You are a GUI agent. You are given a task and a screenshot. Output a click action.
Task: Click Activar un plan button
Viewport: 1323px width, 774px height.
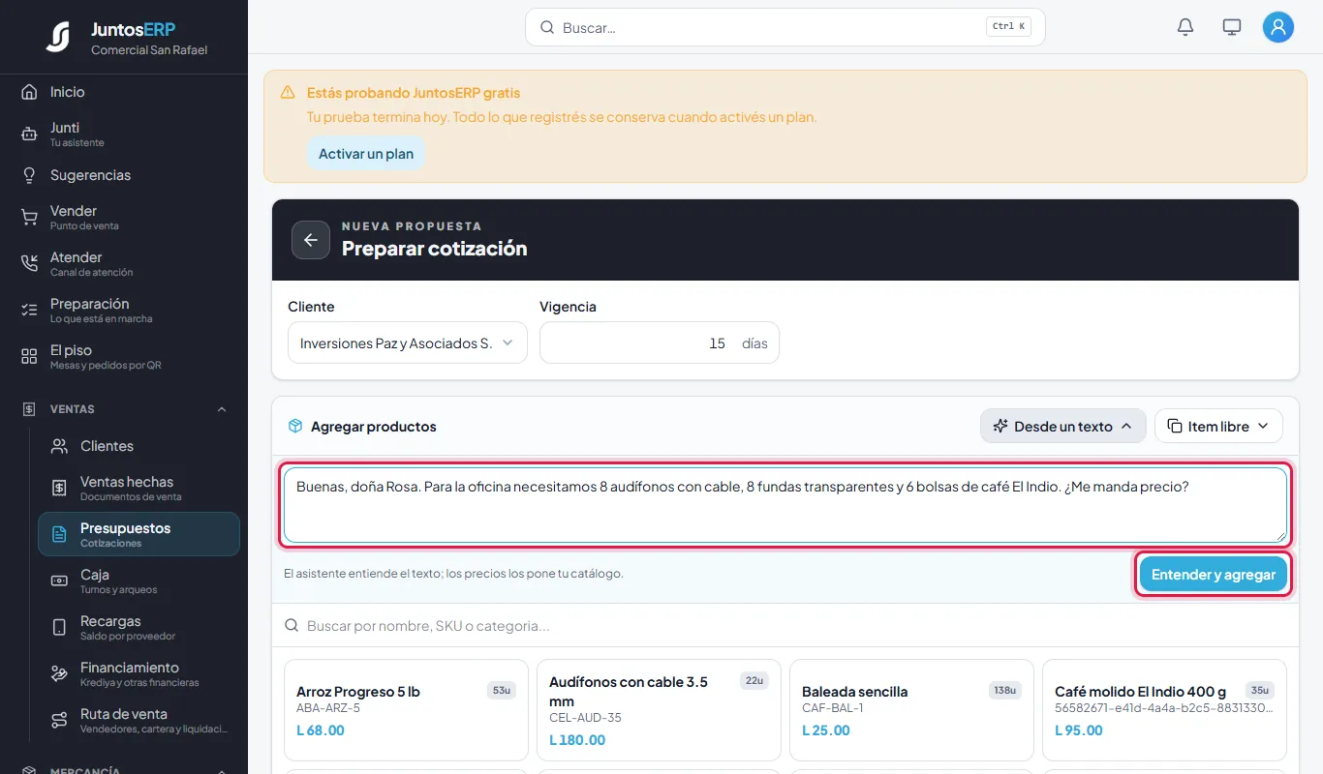point(366,154)
